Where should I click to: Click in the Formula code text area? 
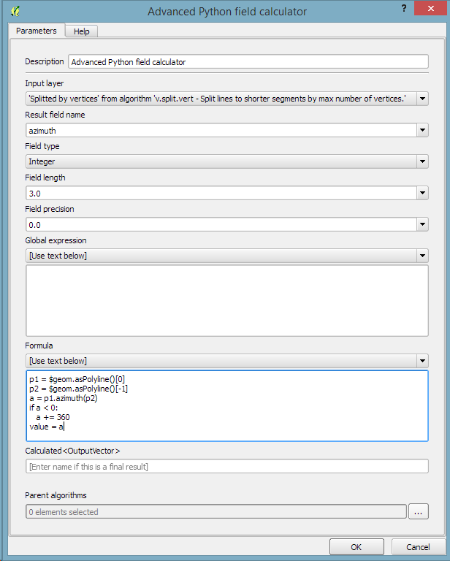[226, 405]
